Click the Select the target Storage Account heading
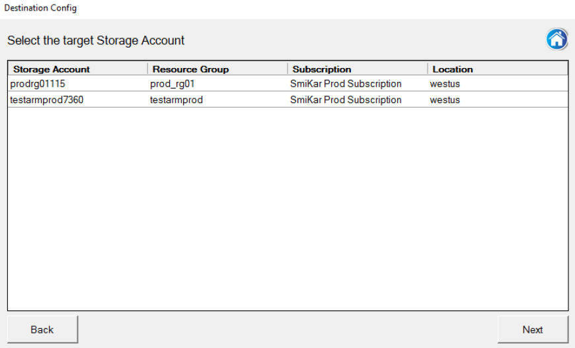Image resolution: width=575 pixels, height=348 pixels. point(96,40)
